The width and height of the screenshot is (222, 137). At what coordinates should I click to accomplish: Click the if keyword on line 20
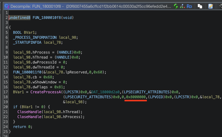[15, 107]
